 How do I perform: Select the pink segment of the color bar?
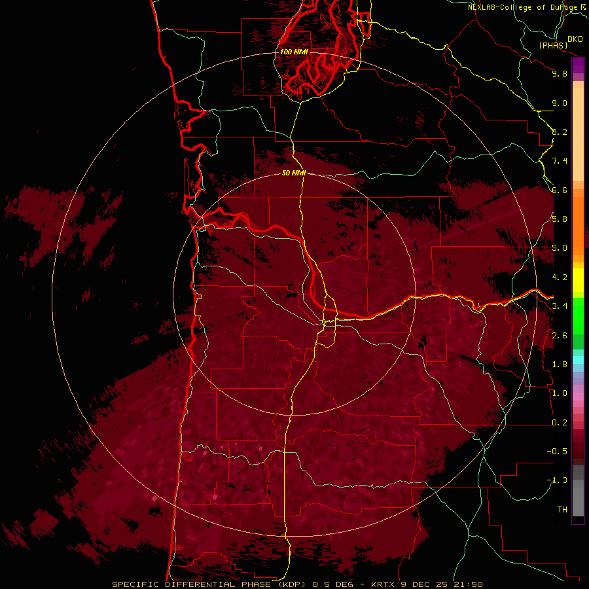[578, 397]
